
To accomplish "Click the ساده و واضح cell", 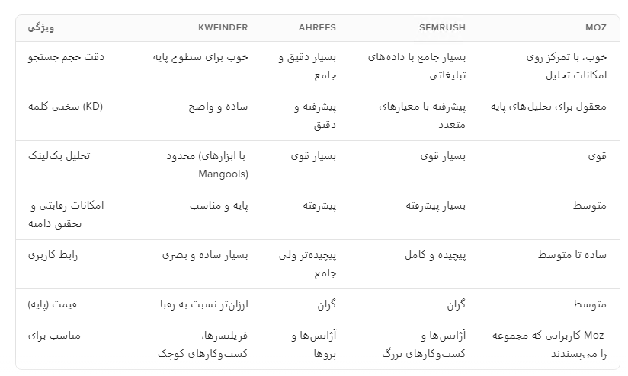I will [218, 107].
